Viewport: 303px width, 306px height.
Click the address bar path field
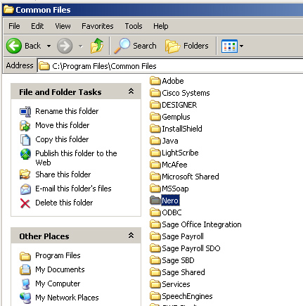coord(170,66)
